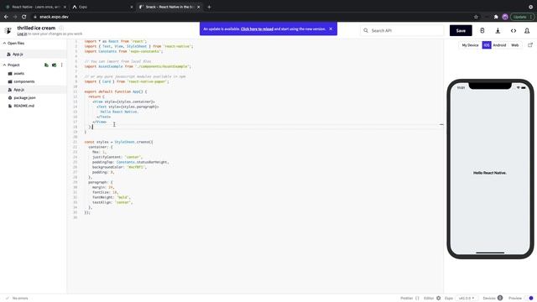Open browser extensions puzzle icon
Screen dimensions: 537x302
[x=496, y=17]
